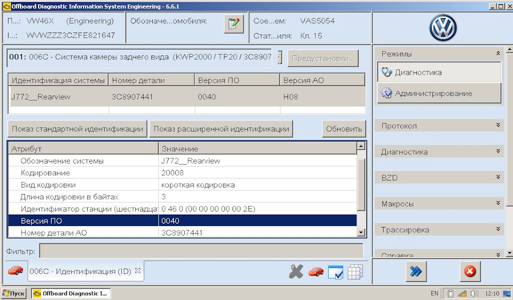
Task: Click the red car icon in bottom toolbar
Action: 316,271
